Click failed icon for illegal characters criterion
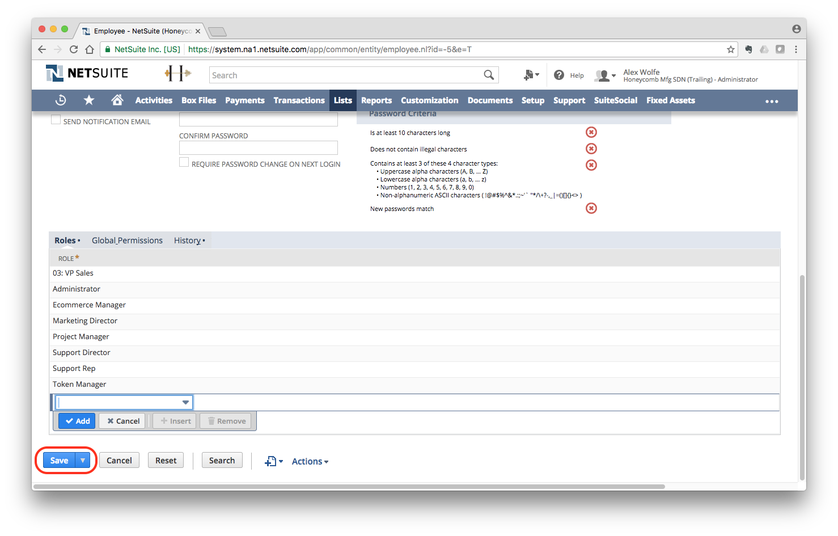The image size is (838, 536). tap(591, 149)
